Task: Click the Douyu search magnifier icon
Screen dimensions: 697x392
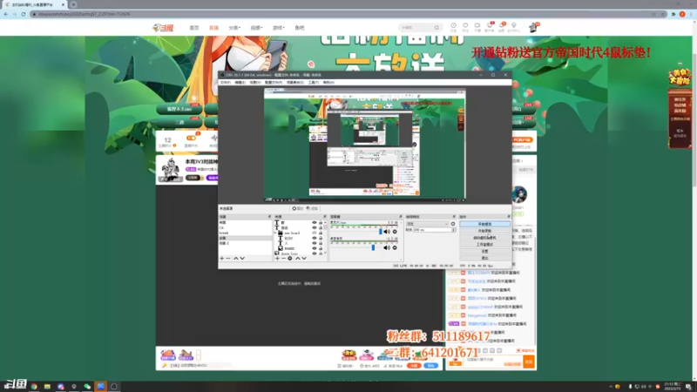Action: point(437,28)
